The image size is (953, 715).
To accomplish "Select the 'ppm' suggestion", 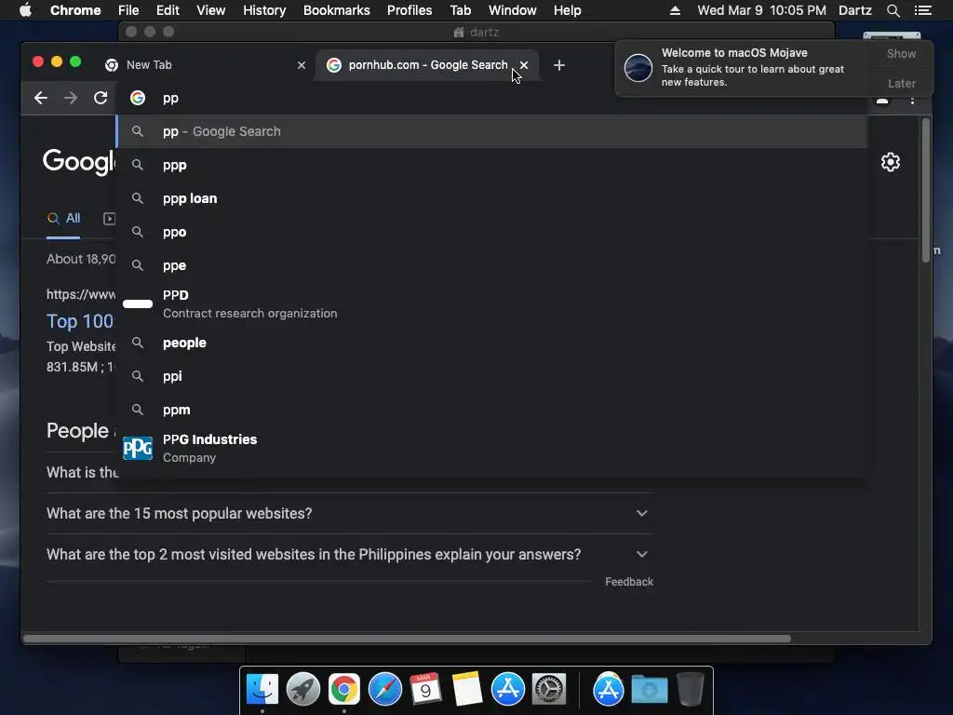I will tap(491, 410).
